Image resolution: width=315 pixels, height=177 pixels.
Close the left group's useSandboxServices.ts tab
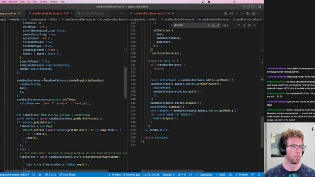coord(71,13)
